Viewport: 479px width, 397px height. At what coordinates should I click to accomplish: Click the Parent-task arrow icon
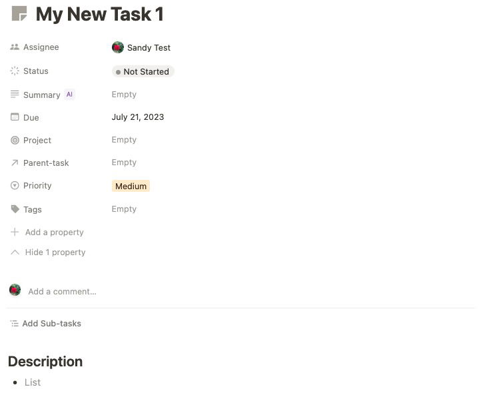pos(15,163)
